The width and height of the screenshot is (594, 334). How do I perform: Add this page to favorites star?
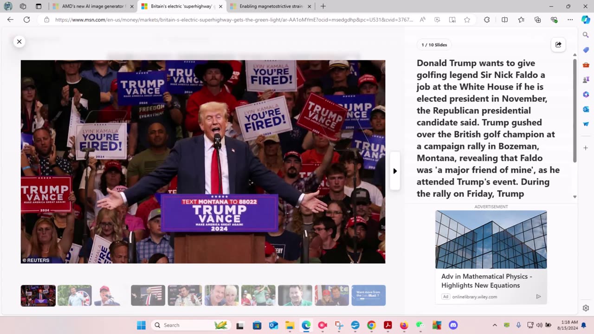[467, 19]
